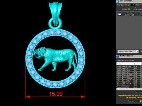The image size is (142, 106).
Task: Click the Grams column header
Action: (137, 64)
